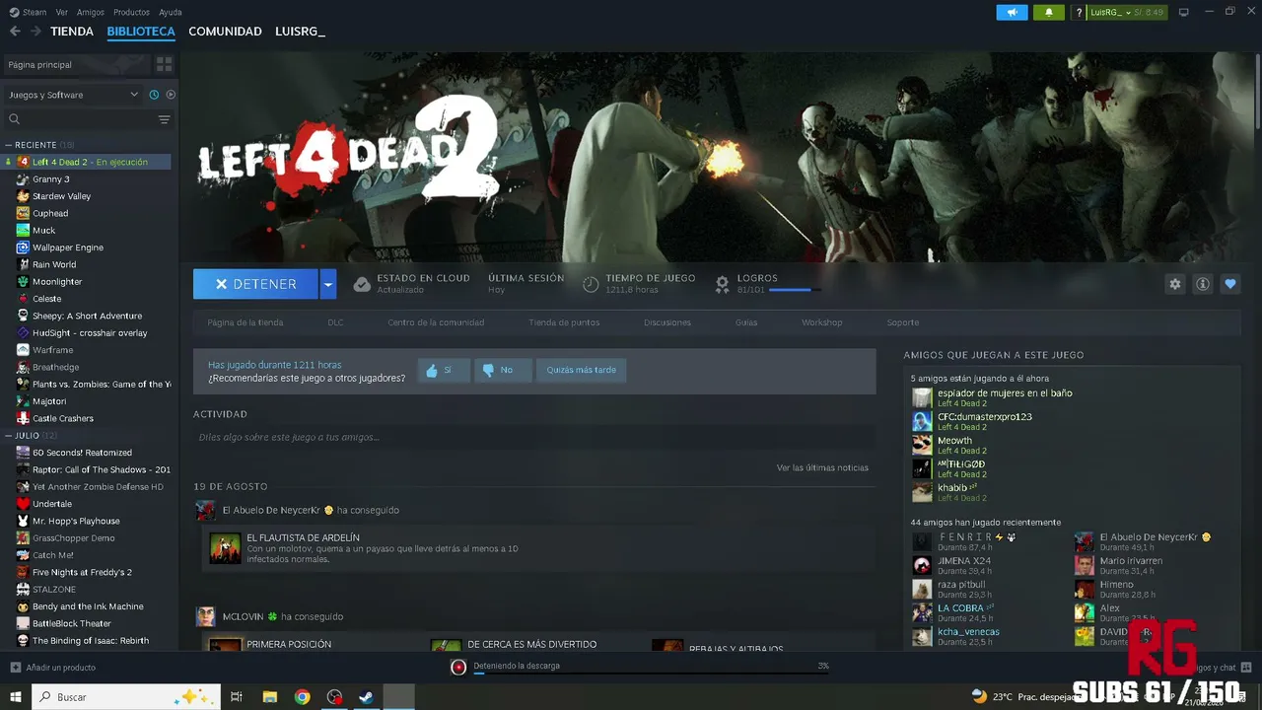Click the thumbs up icon on Sí
This screenshot has width=1262, height=710.
click(x=431, y=371)
